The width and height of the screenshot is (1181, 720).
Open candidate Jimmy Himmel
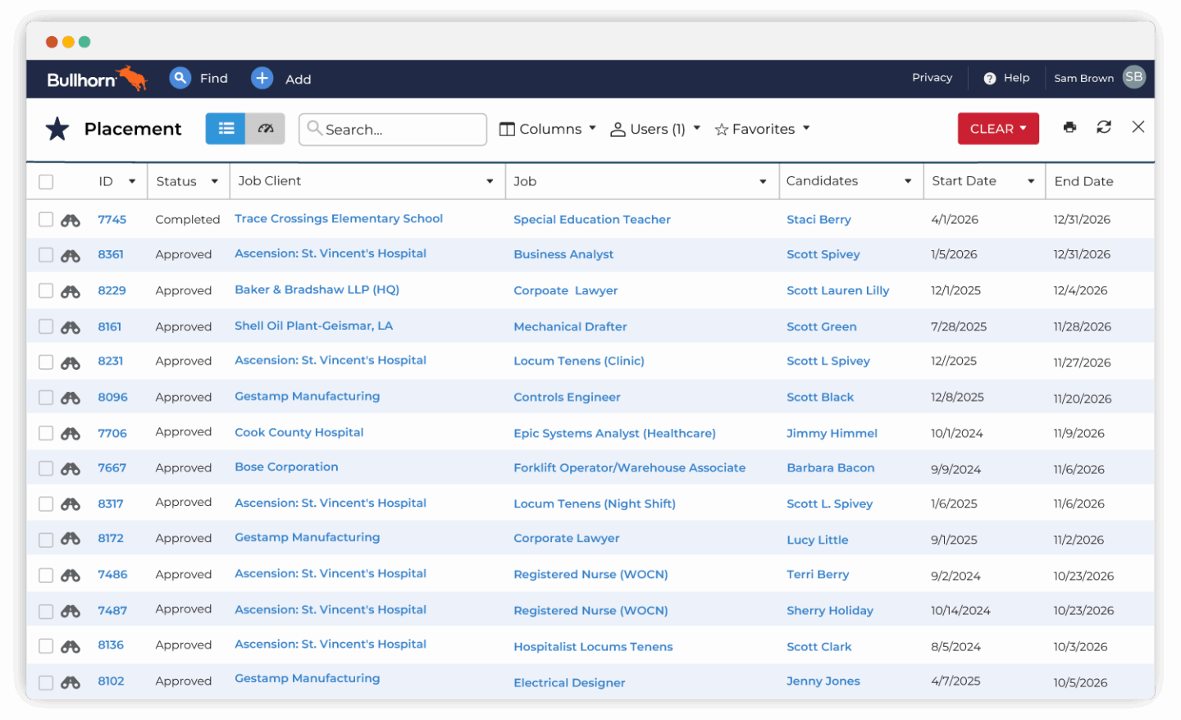pyautogui.click(x=832, y=434)
